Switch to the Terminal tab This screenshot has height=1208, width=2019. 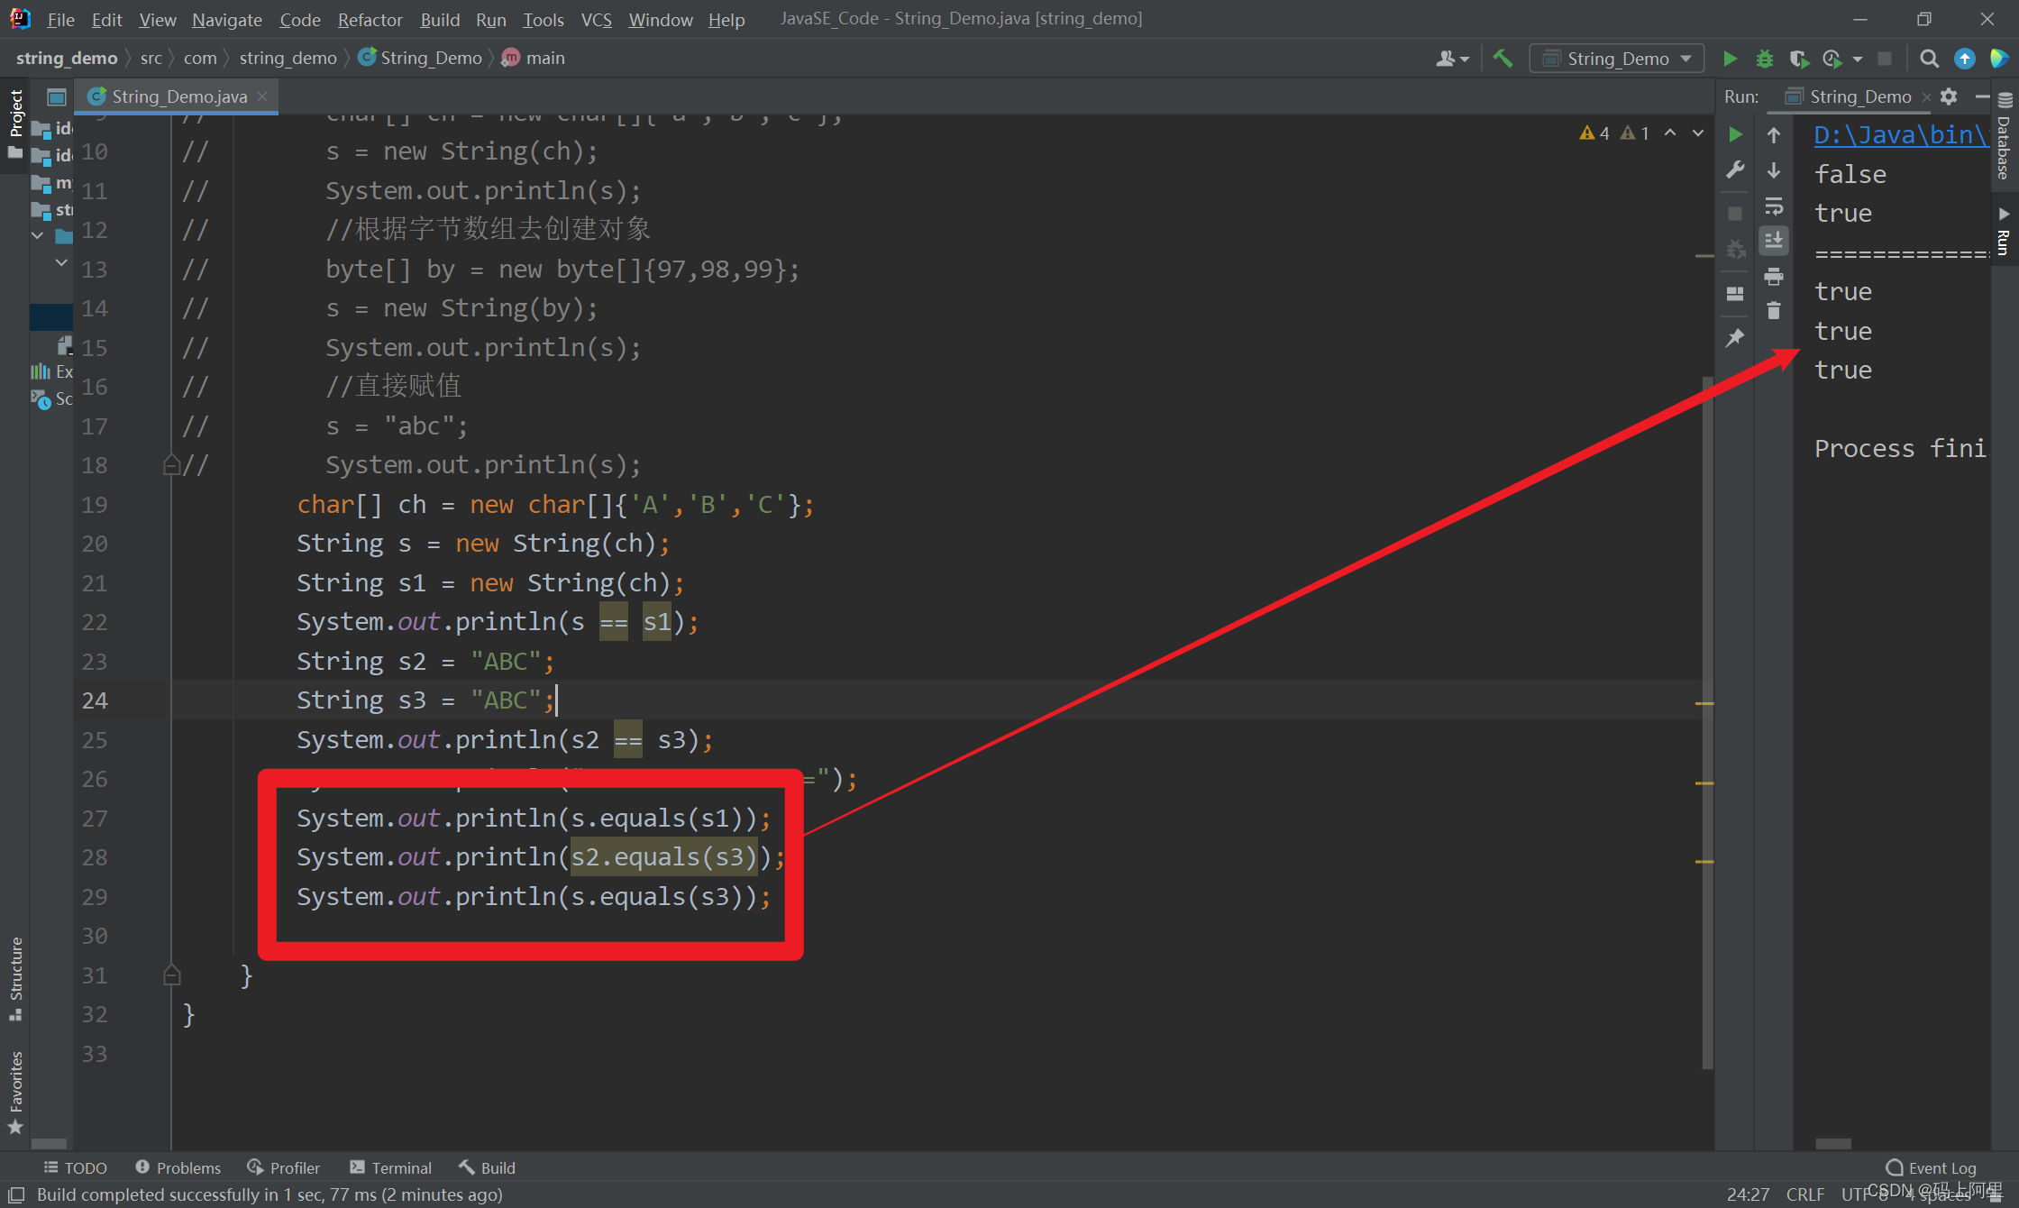391,1167
